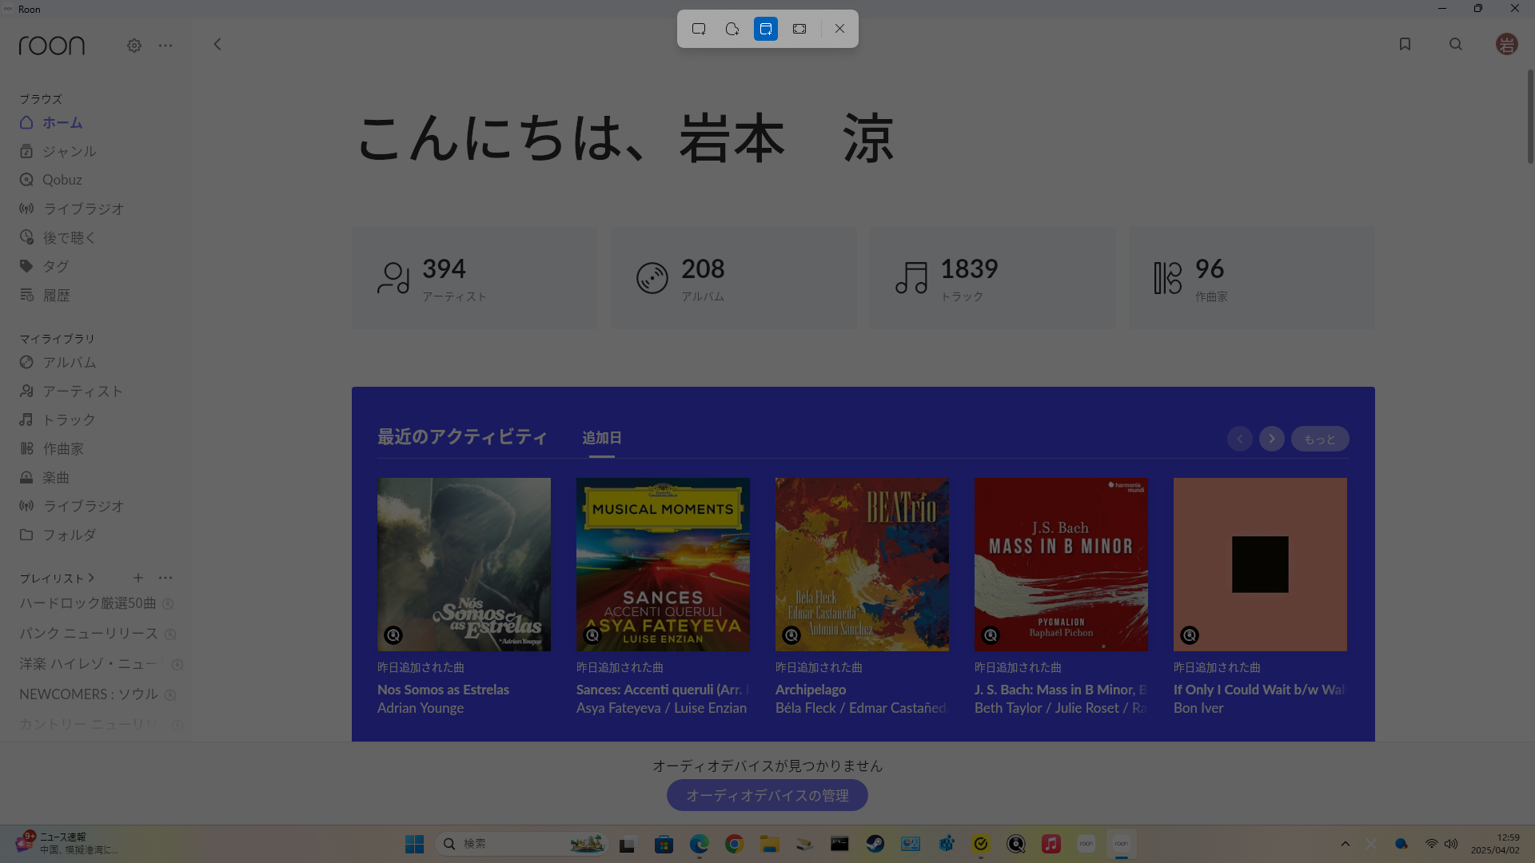1535x863 pixels.
Task: Open Windows Start button
Action: [x=414, y=844]
